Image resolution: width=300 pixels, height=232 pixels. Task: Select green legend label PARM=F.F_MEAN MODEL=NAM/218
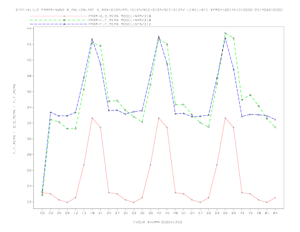pos(120,20)
